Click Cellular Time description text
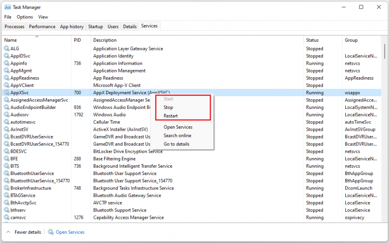The height and width of the screenshot is (243, 389). click(106, 122)
